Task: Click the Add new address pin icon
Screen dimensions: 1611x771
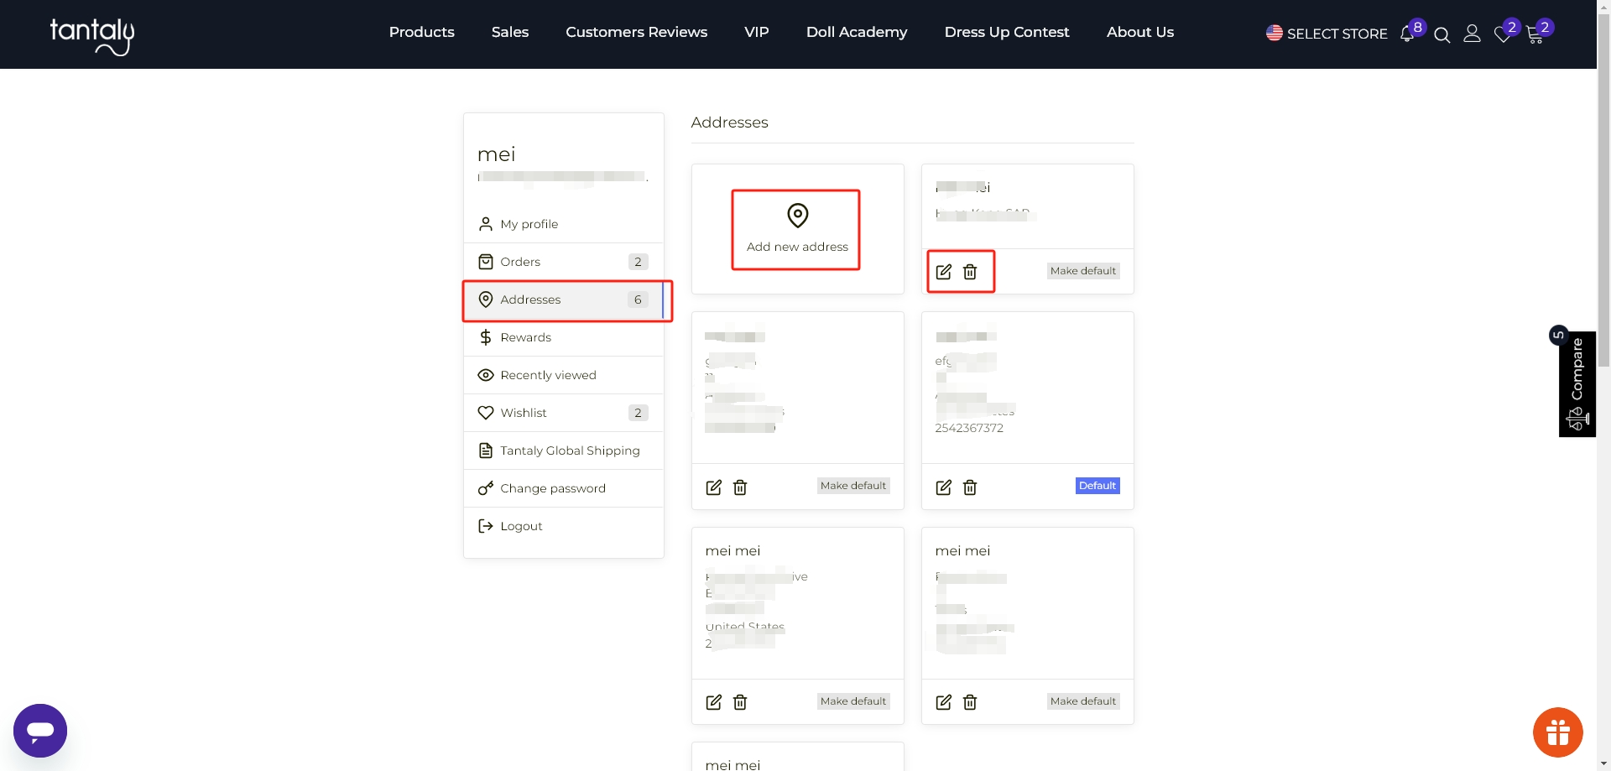Action: [798, 216]
